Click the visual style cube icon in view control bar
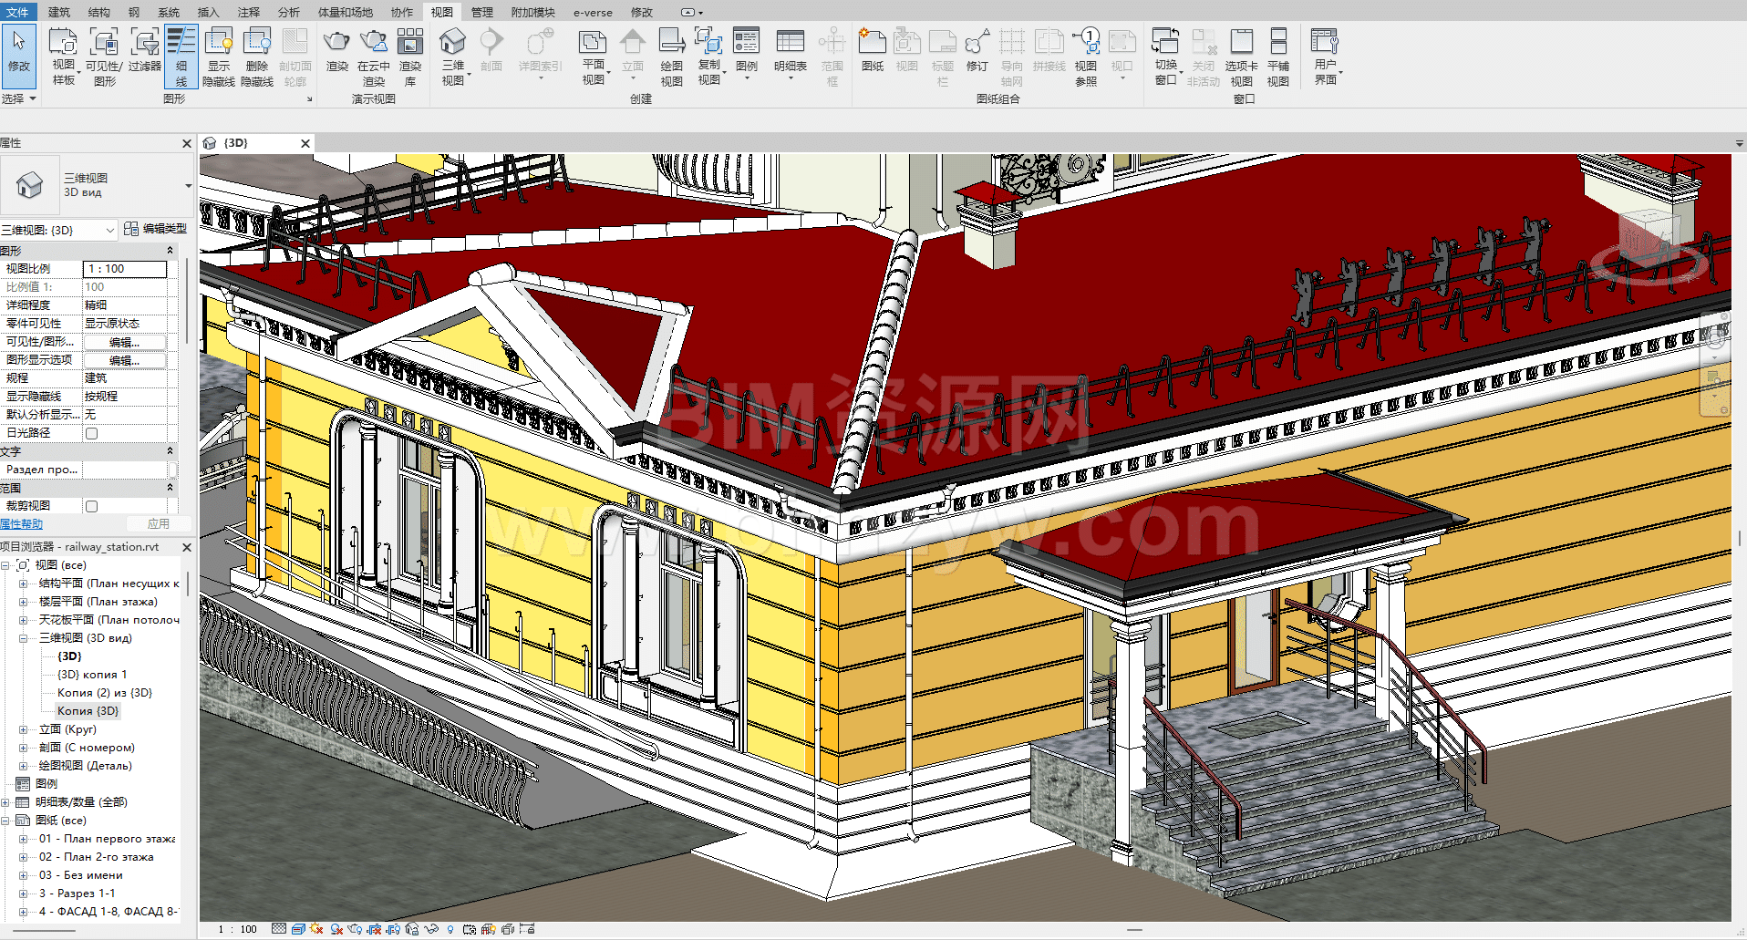The height and width of the screenshot is (940, 1747). point(298,929)
